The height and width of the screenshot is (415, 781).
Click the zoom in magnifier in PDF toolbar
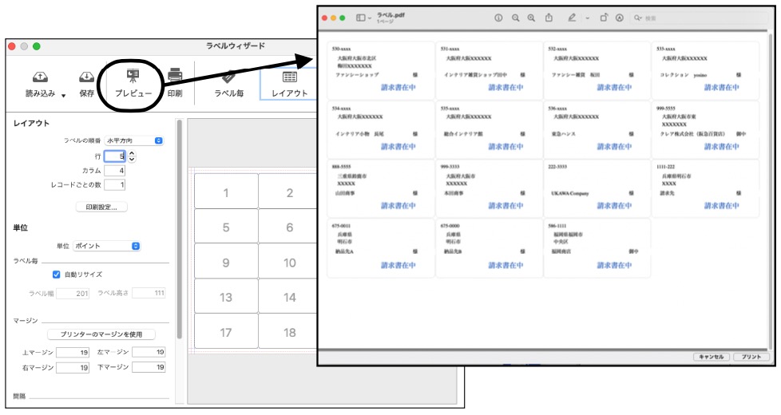531,18
